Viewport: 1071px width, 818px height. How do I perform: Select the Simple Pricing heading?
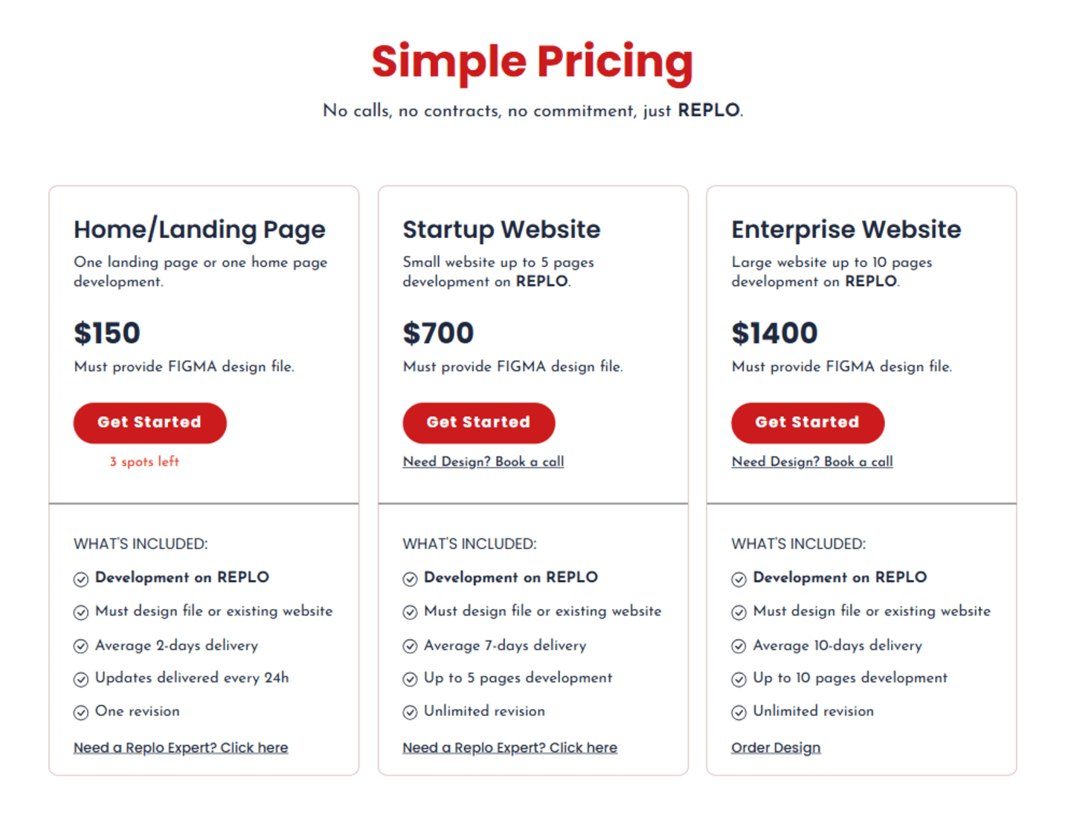pyautogui.click(x=533, y=61)
